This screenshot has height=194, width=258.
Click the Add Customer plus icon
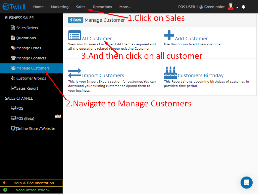169,35
